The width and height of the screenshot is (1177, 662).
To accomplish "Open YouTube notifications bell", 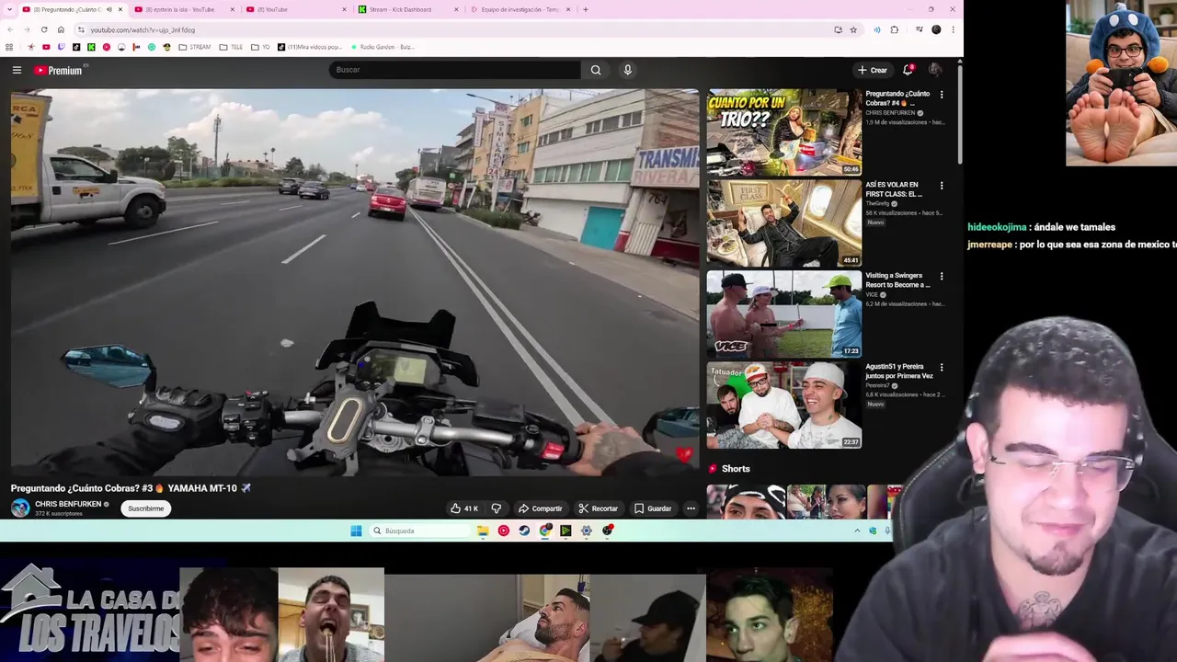I will tap(908, 70).
